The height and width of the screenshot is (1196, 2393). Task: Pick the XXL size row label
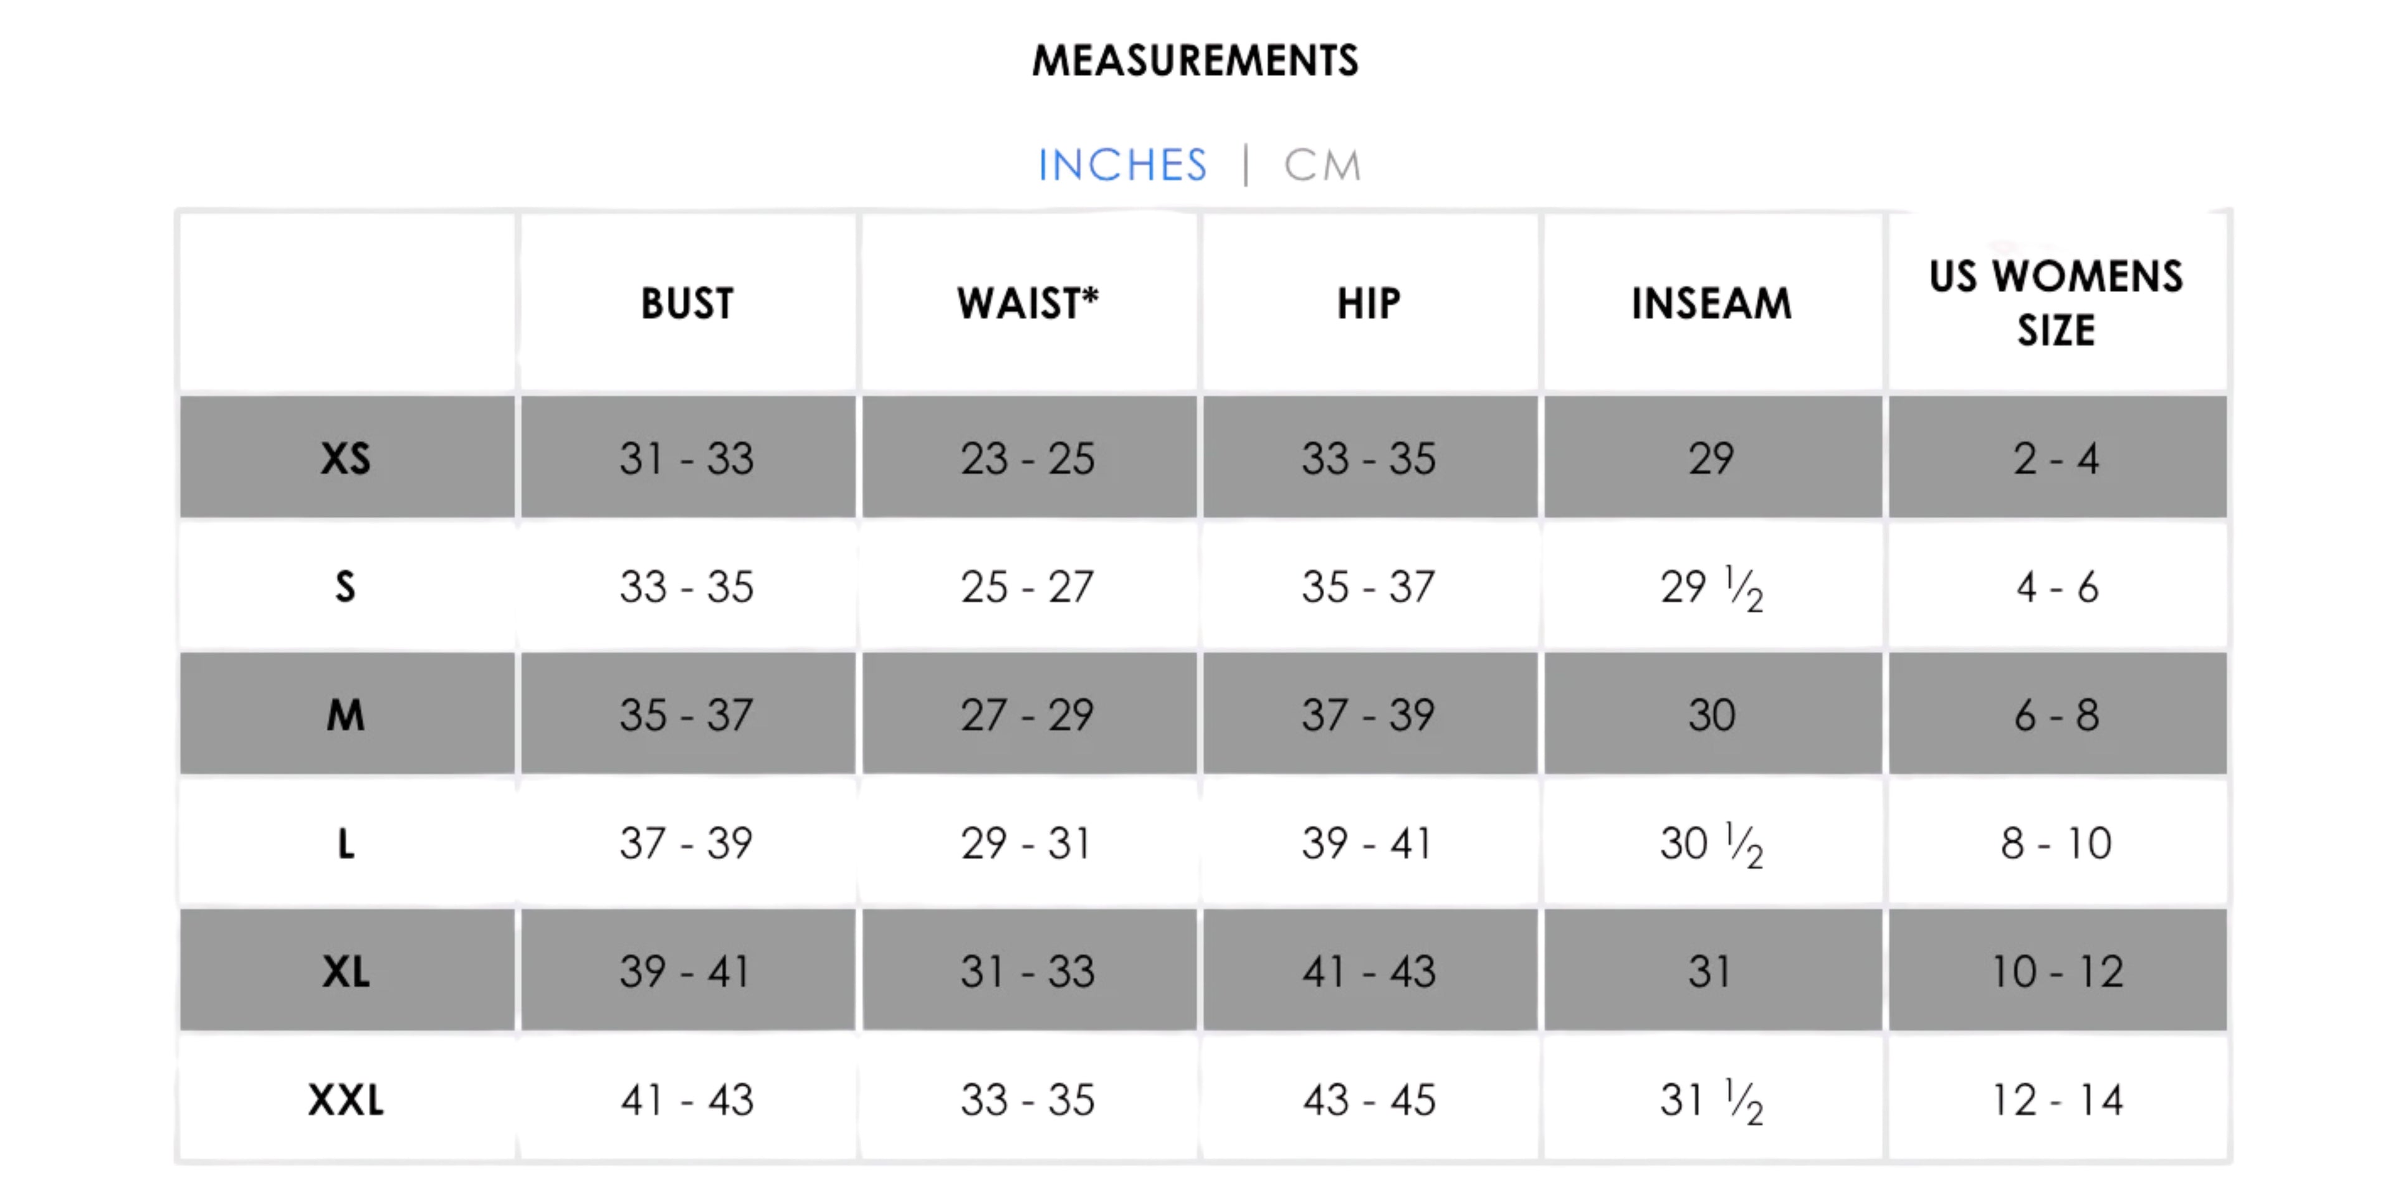(x=346, y=1100)
